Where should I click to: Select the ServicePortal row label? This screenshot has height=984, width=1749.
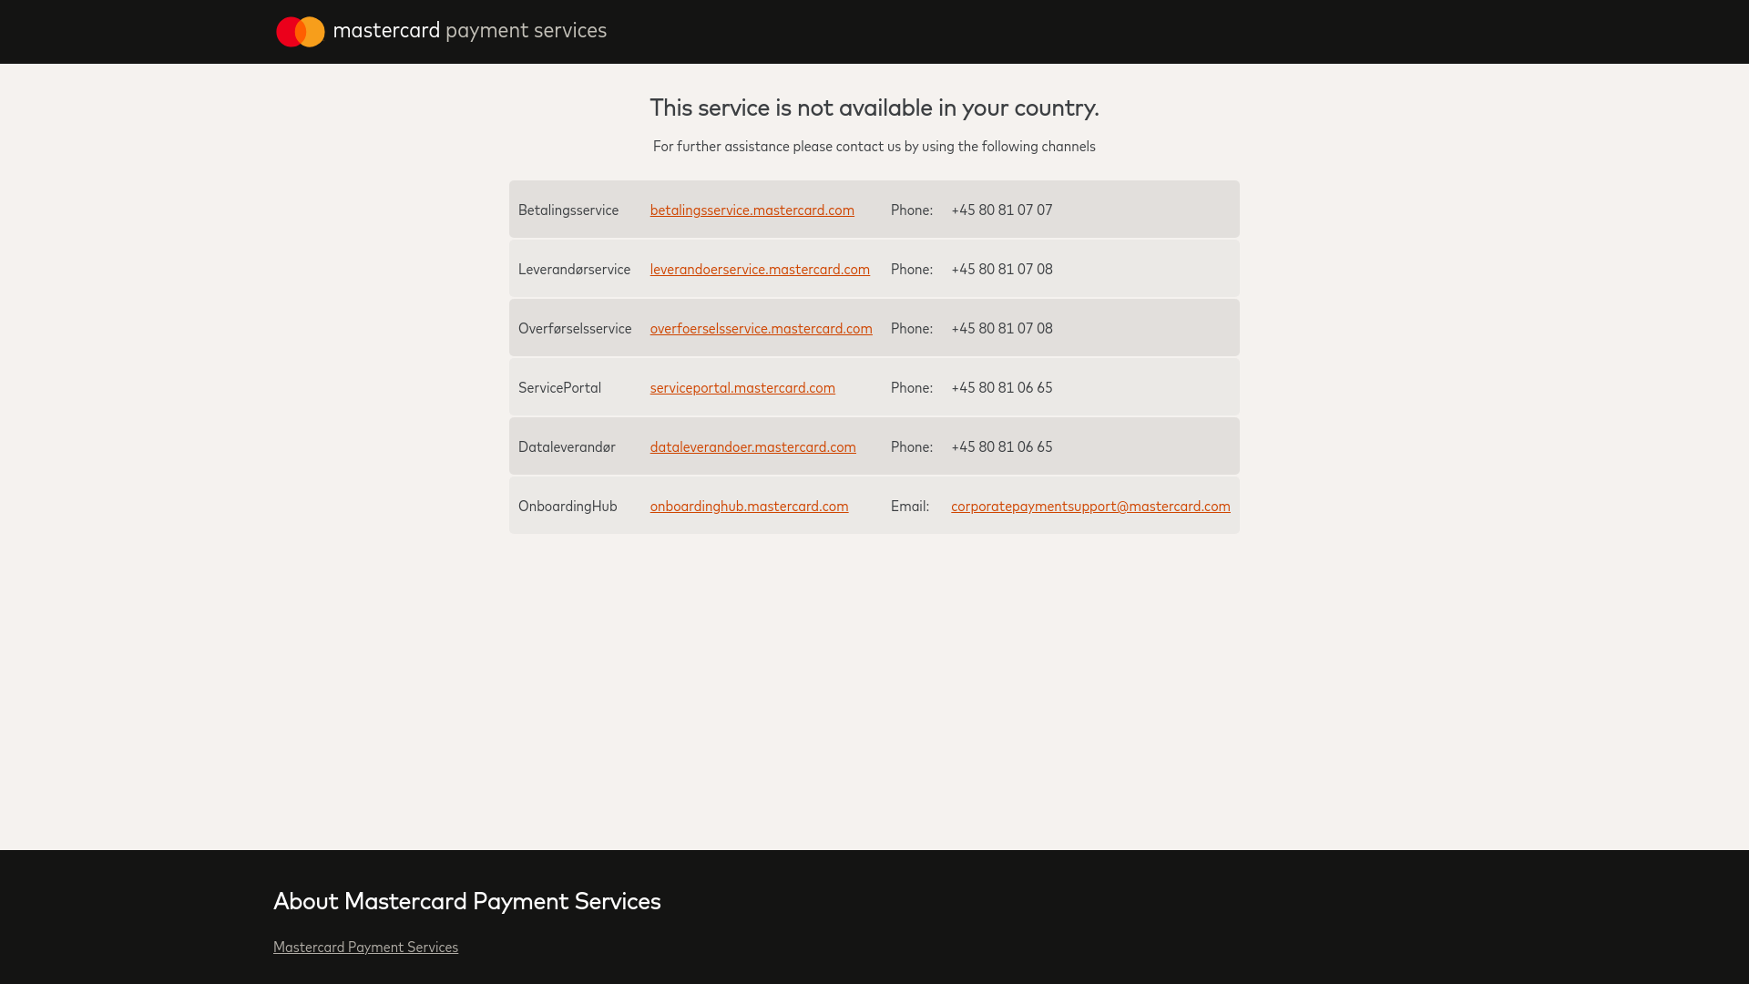(x=559, y=387)
